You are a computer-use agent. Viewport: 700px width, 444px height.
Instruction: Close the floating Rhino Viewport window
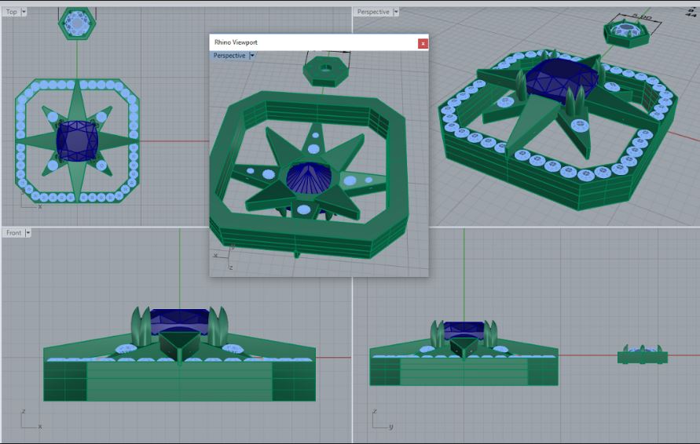(423, 43)
